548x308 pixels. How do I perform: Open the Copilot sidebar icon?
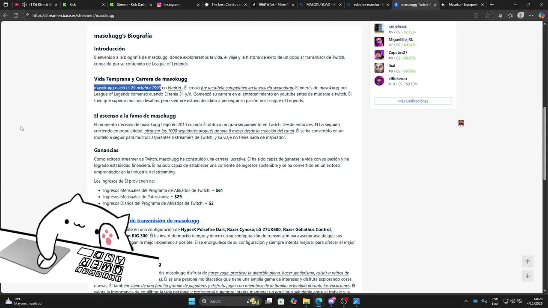pos(541,15)
